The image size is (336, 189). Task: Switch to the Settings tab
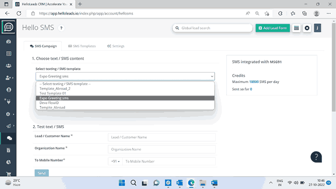click(116, 46)
